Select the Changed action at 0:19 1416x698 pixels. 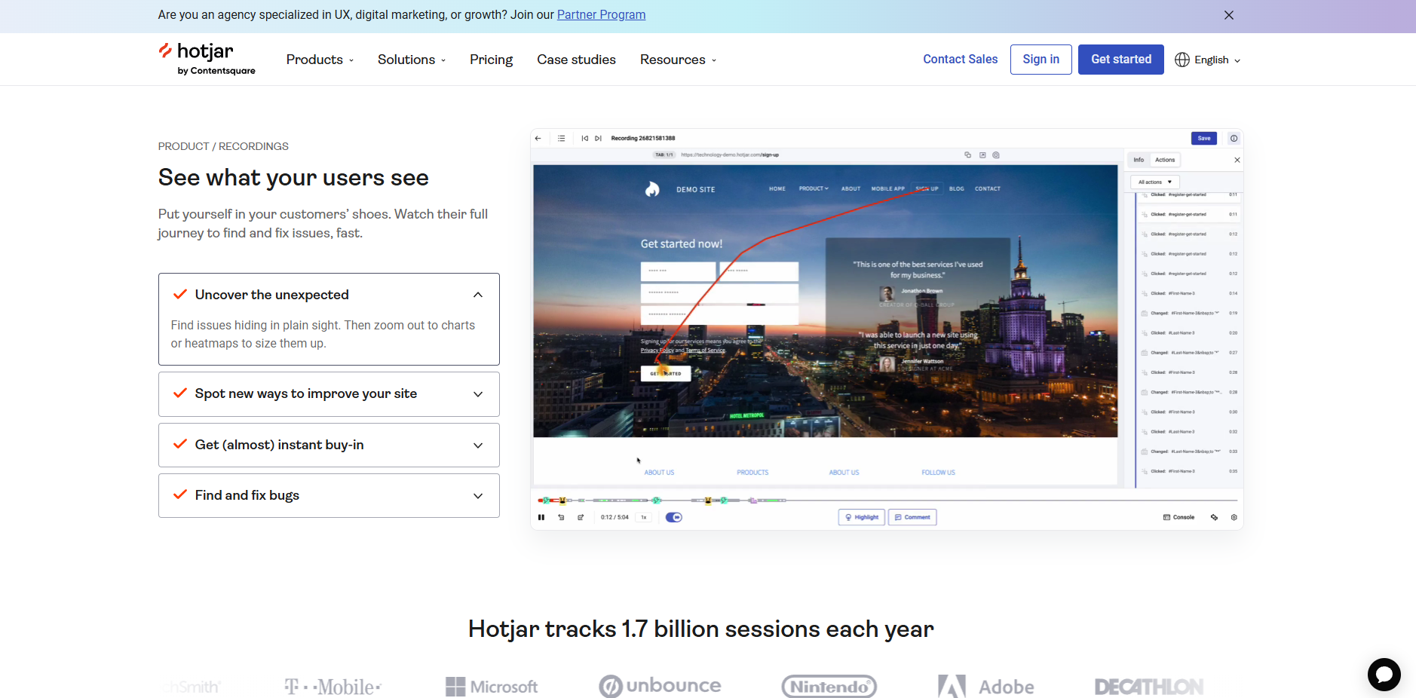(x=1189, y=313)
